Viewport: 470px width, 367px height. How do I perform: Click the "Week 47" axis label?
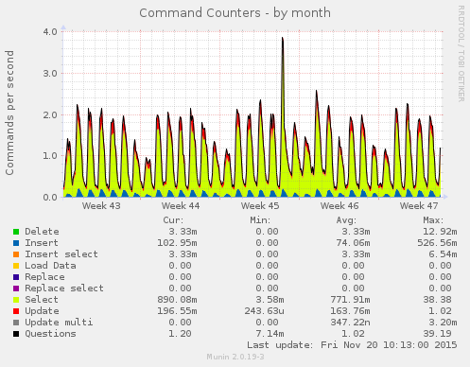coord(419,206)
